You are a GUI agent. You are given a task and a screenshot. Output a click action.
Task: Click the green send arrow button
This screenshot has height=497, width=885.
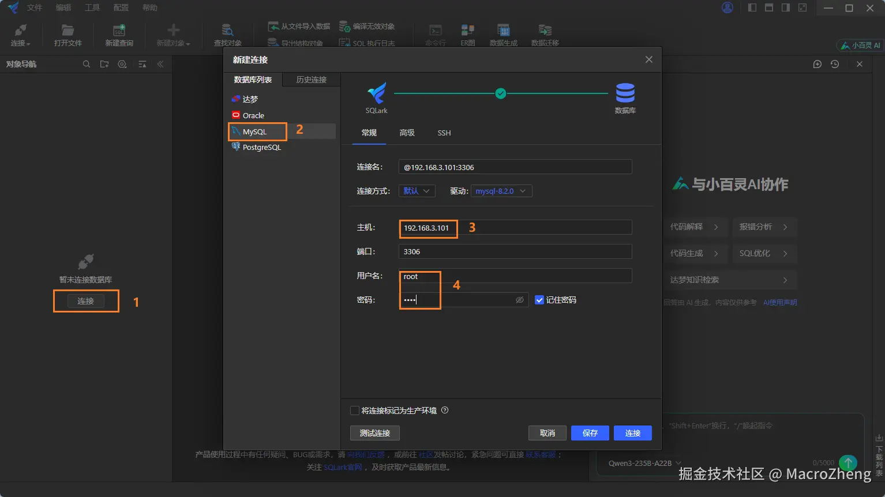pyautogui.click(x=848, y=463)
